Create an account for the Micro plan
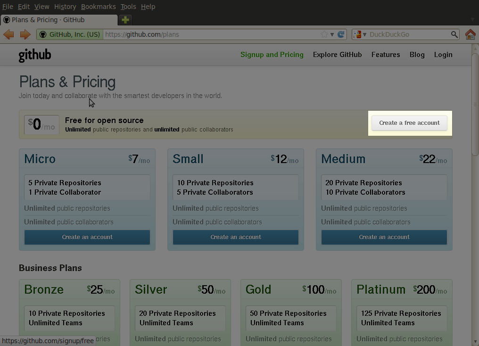This screenshot has height=346, width=479. pos(87,237)
